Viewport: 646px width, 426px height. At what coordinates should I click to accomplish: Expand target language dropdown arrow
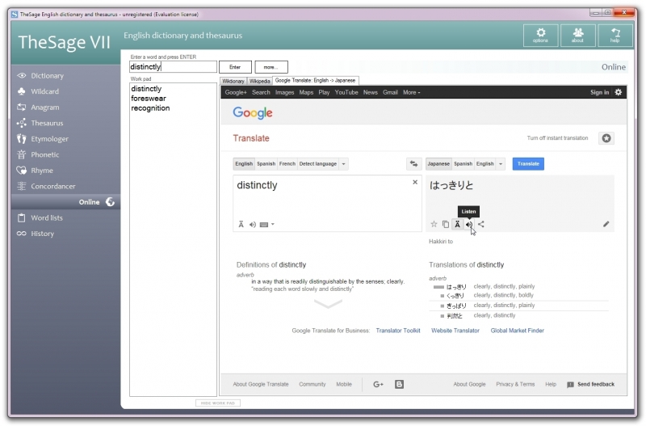(501, 164)
